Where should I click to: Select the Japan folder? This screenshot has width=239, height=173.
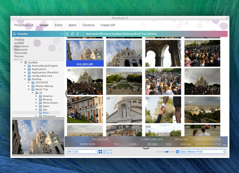click(46, 106)
